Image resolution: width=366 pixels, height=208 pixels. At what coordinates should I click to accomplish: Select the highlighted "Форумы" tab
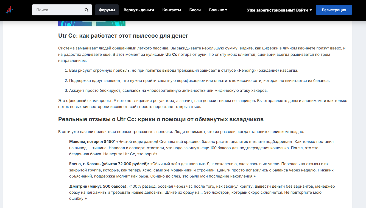(x=107, y=10)
